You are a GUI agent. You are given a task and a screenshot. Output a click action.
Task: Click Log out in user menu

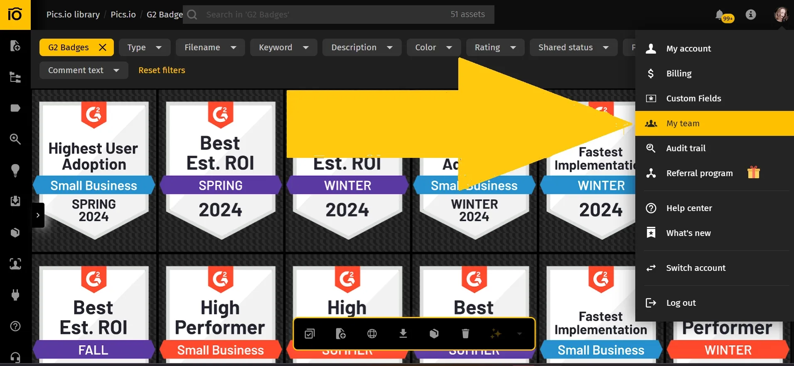[715, 303]
